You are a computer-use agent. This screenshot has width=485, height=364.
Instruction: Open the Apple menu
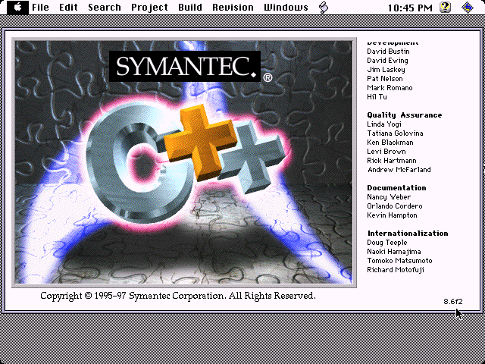[x=17, y=7]
